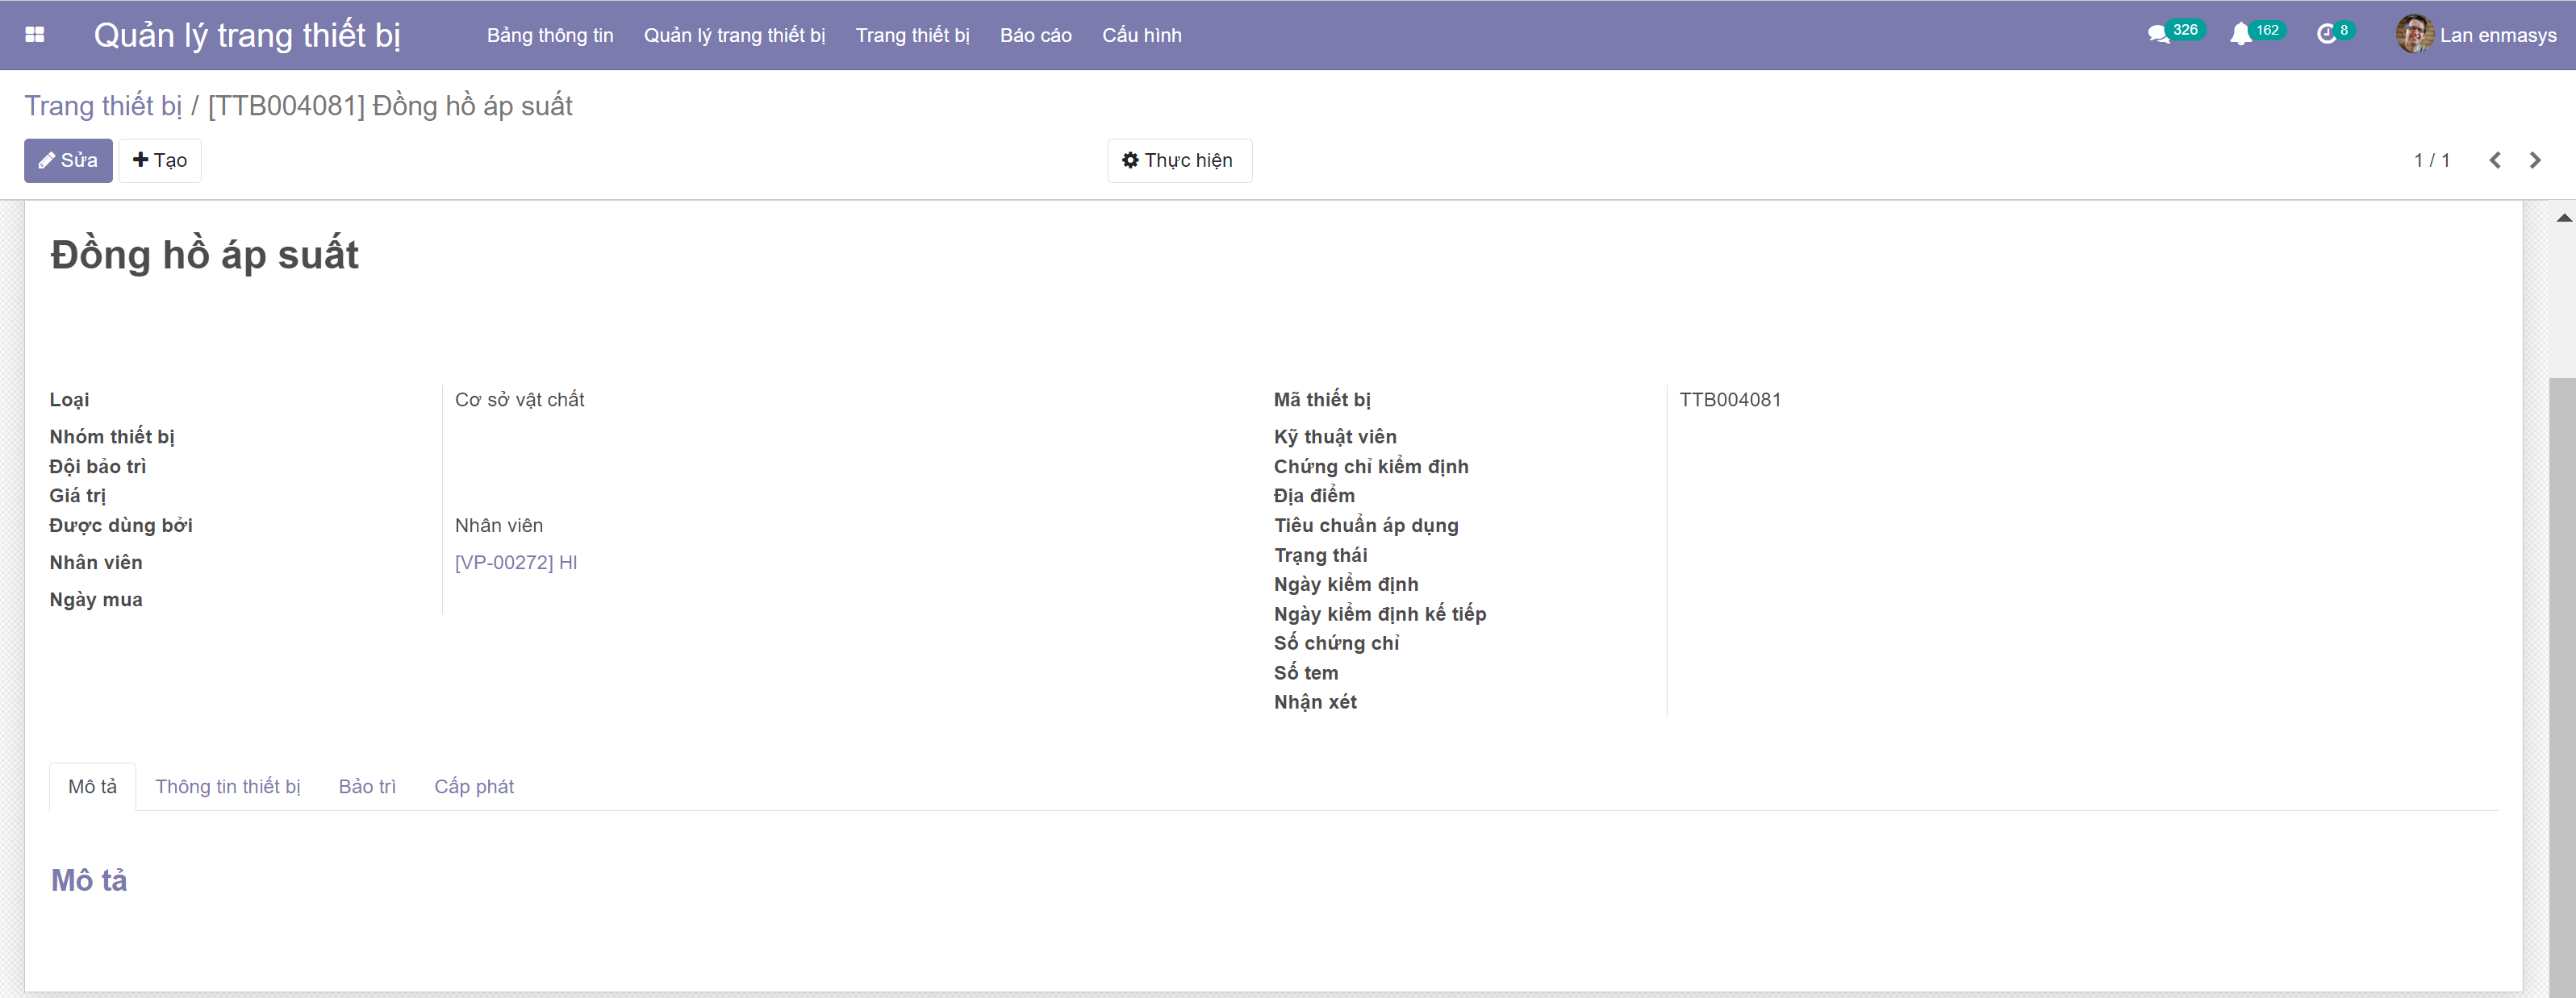Switch to Cấp phát tab
Image resolution: width=2576 pixels, height=998 pixels.
click(x=473, y=786)
